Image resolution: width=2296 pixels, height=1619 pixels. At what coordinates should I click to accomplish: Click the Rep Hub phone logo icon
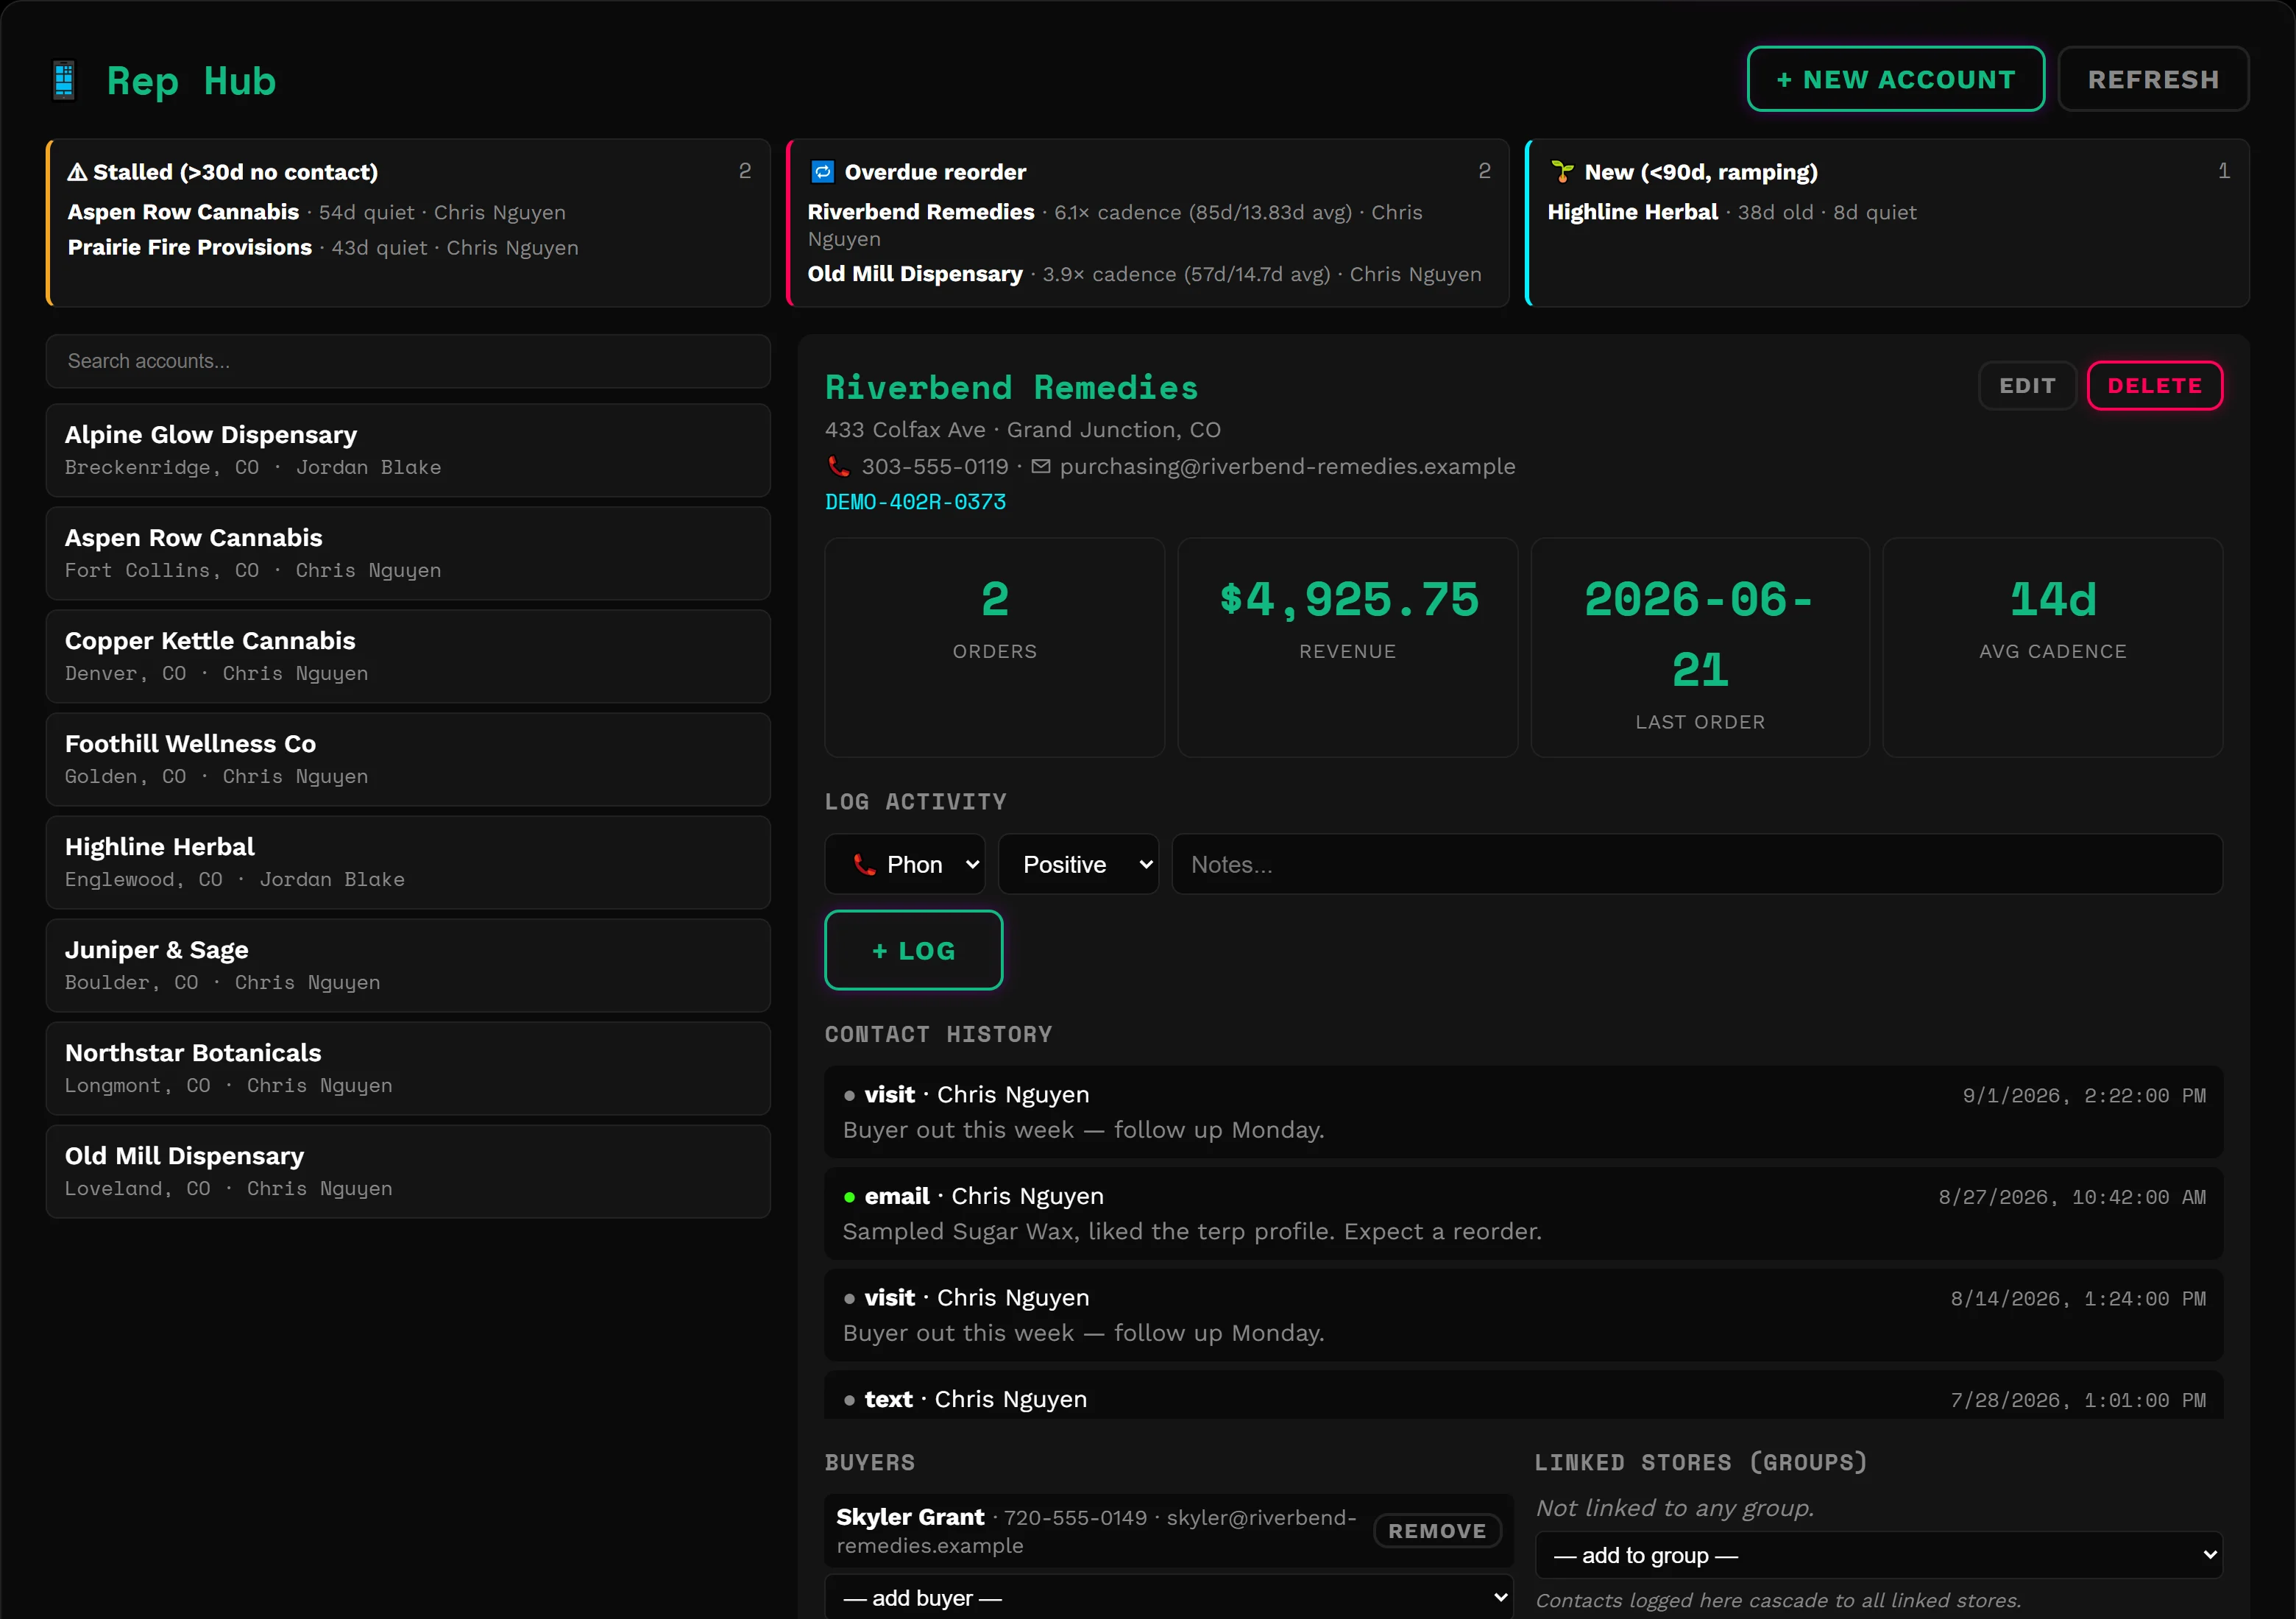point(64,80)
